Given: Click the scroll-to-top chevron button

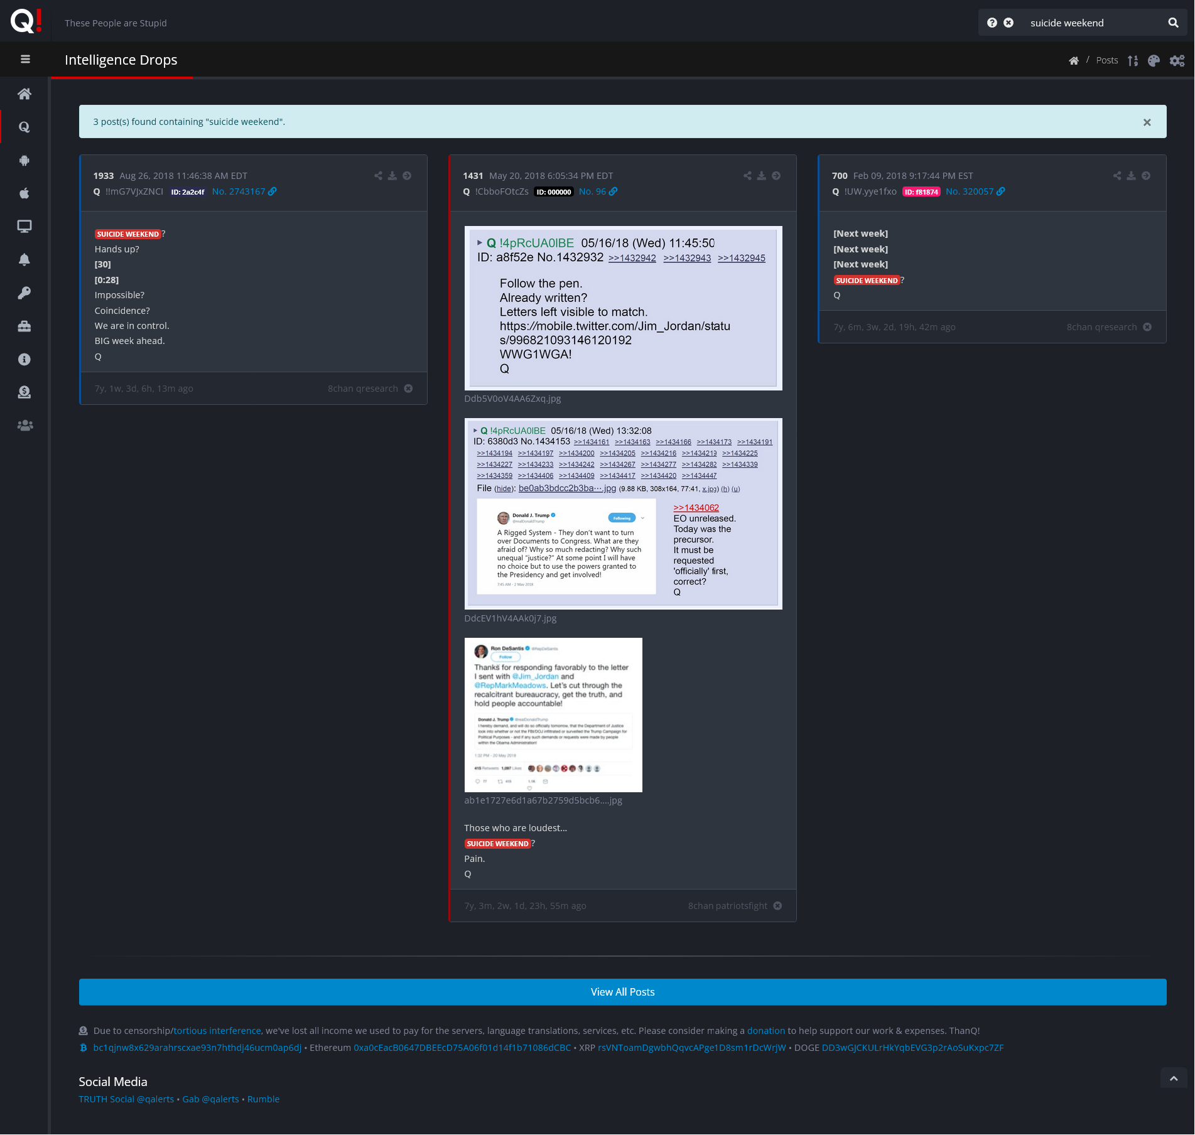Looking at the screenshot, I should tap(1174, 1079).
